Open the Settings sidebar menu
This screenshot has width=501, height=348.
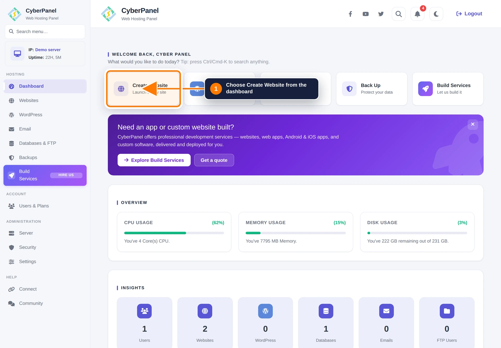pyautogui.click(x=45, y=262)
